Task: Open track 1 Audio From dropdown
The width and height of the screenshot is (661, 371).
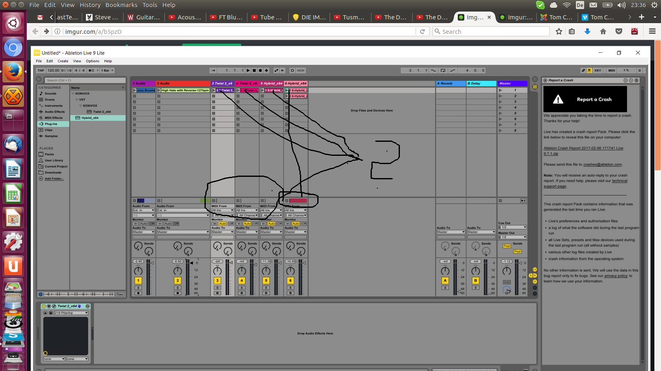Action: click(143, 210)
